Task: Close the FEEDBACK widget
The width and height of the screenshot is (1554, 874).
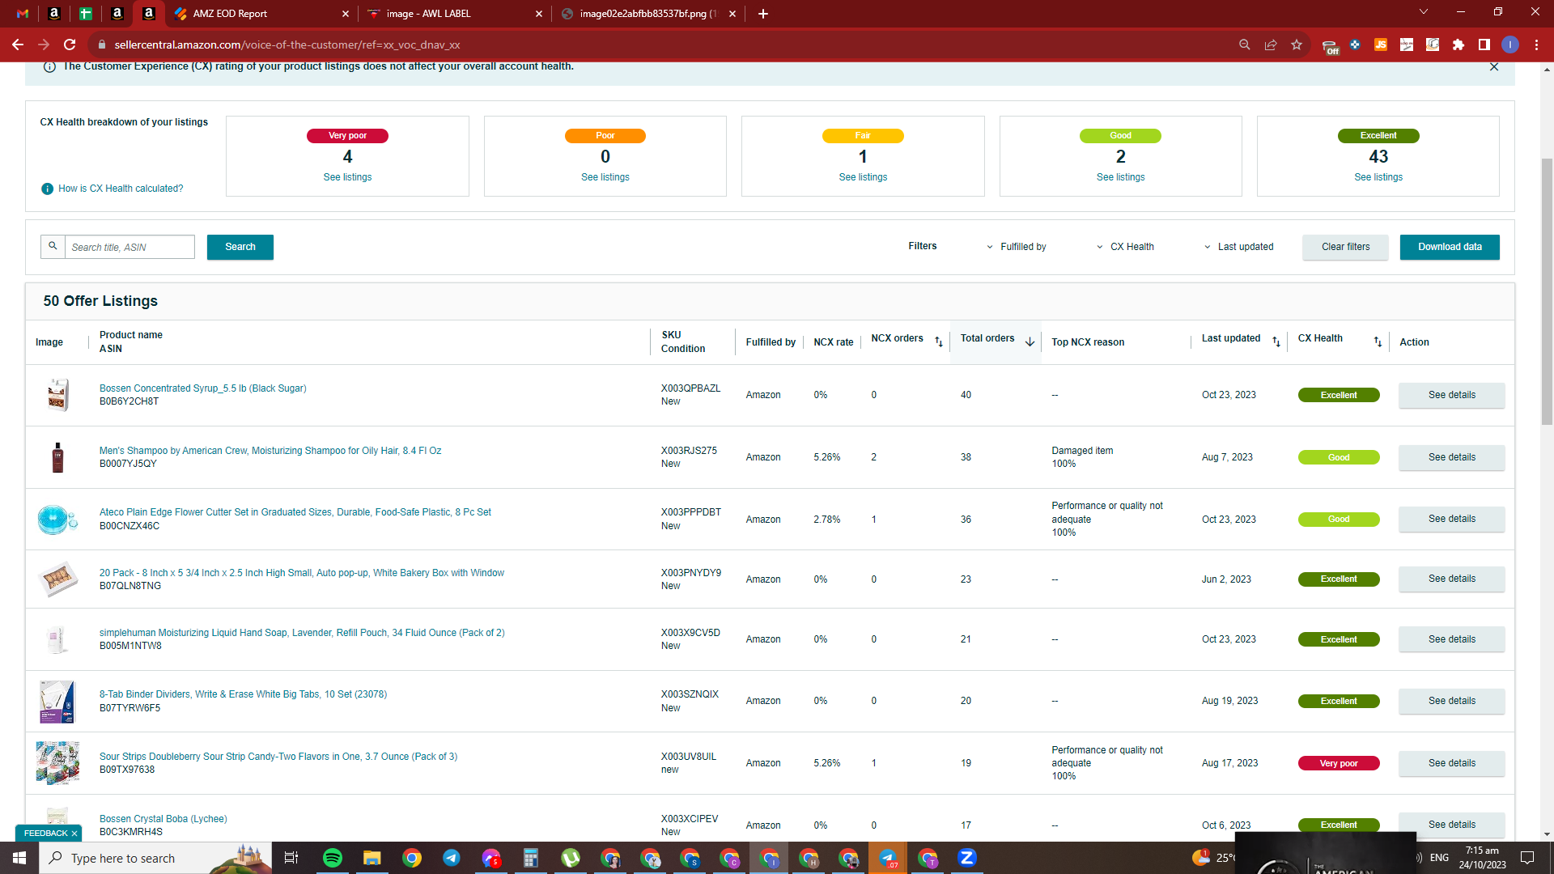Action: tap(74, 834)
